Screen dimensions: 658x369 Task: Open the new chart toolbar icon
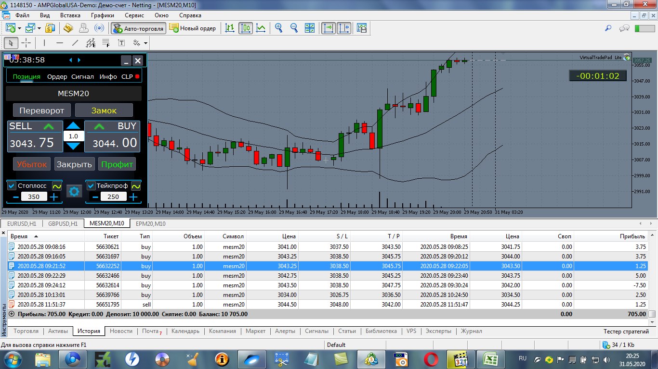click(x=11, y=28)
